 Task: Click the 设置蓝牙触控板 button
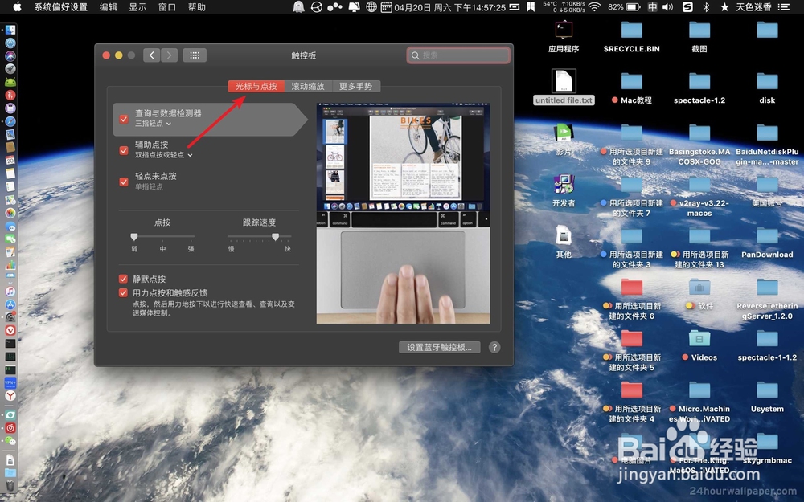[x=439, y=347]
